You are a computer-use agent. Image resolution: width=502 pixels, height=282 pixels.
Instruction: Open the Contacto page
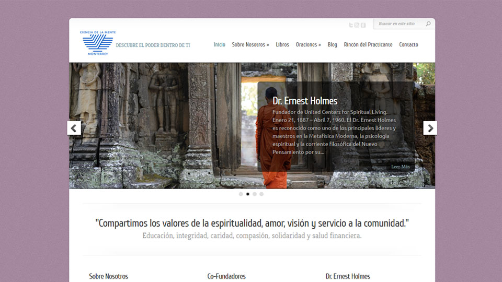(x=408, y=45)
